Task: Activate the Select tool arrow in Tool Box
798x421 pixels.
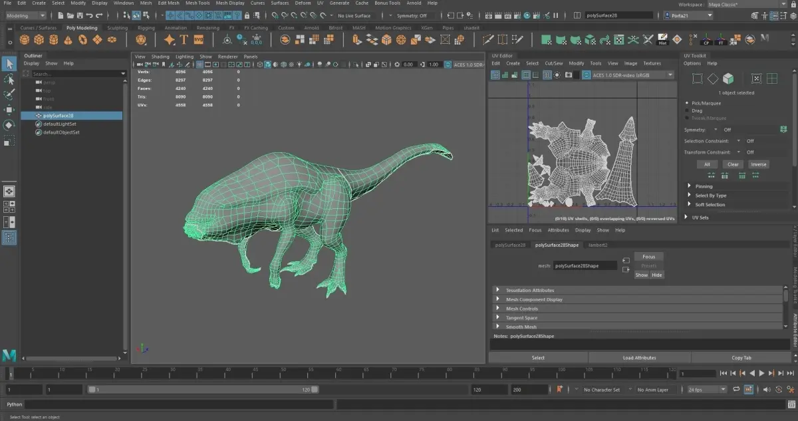Action: click(9, 64)
